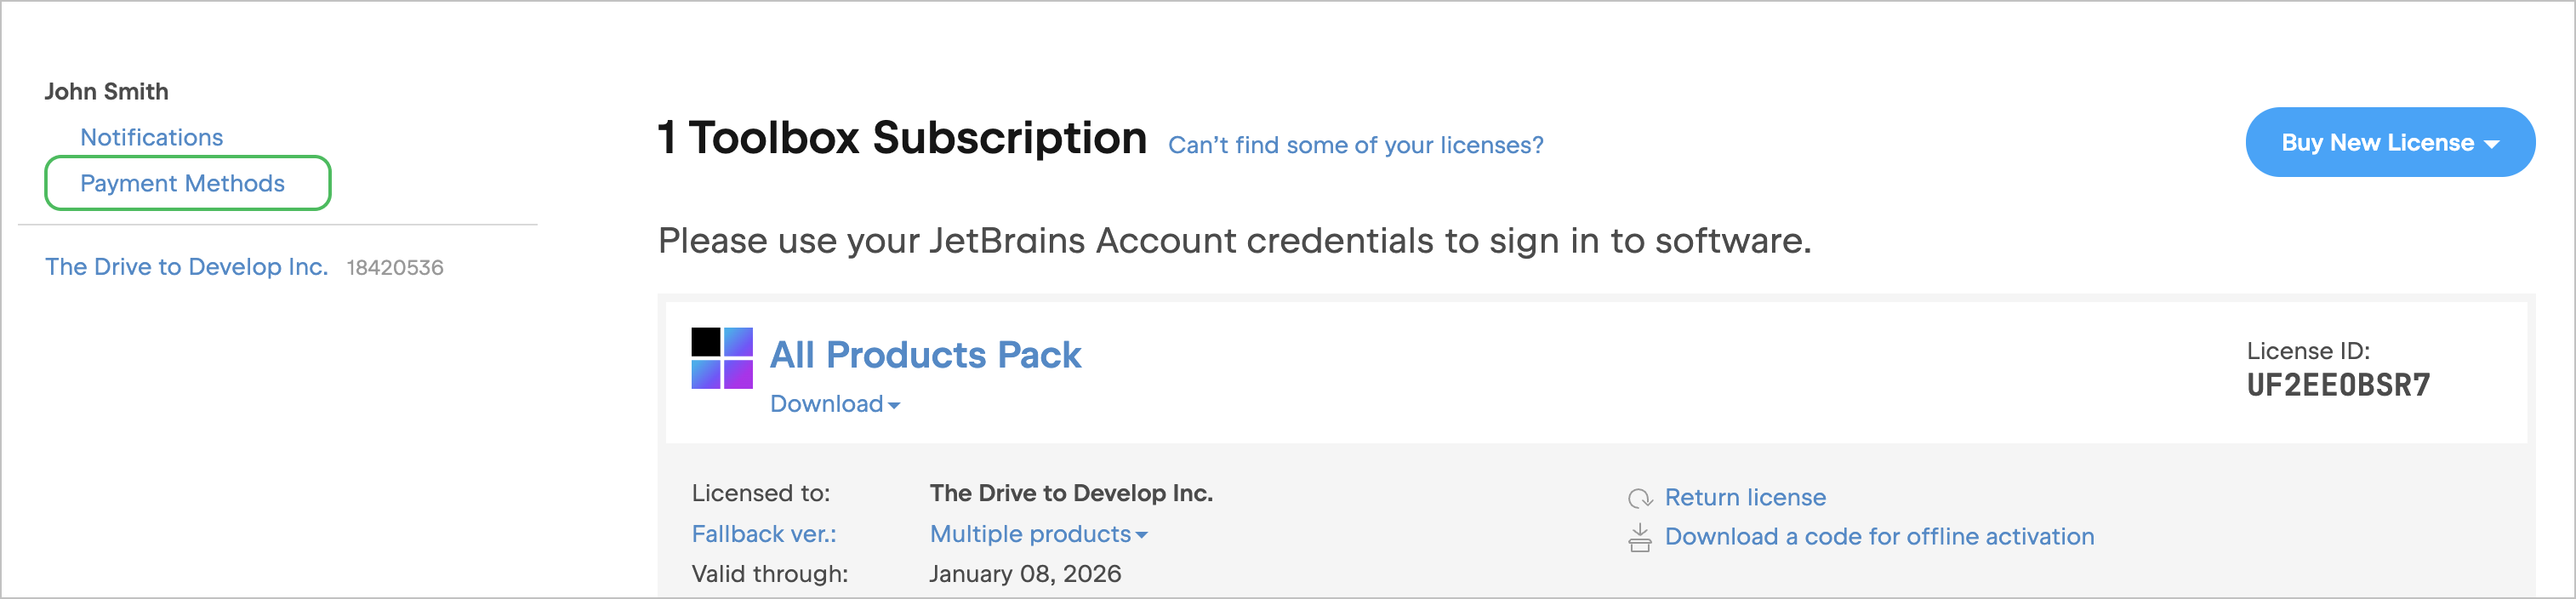Expand the Multiple products fallback dropdown
2576x599 pixels.
pyautogui.click(x=1038, y=534)
